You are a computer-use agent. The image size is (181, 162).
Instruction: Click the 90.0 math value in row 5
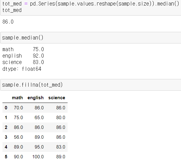pos(18,157)
